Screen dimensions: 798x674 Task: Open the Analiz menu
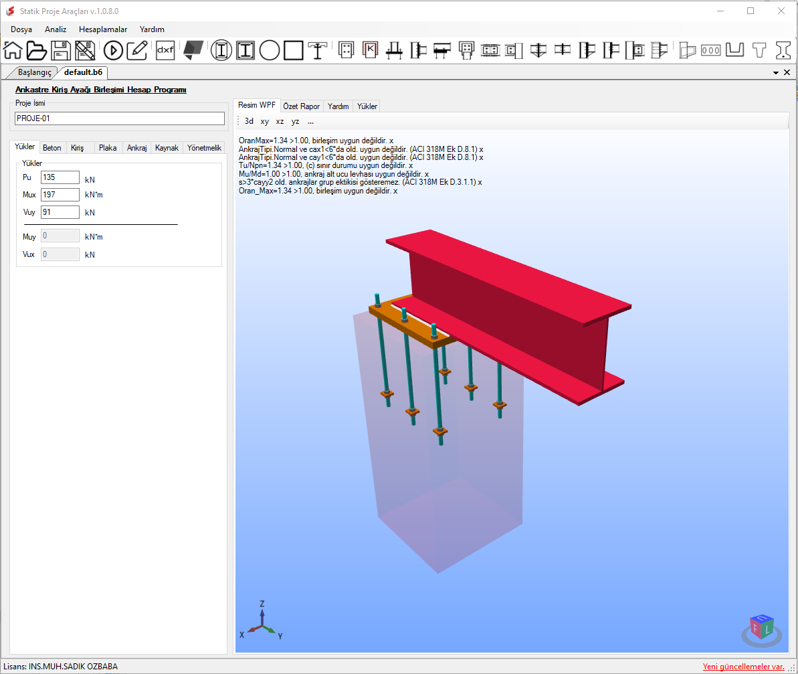[56, 29]
